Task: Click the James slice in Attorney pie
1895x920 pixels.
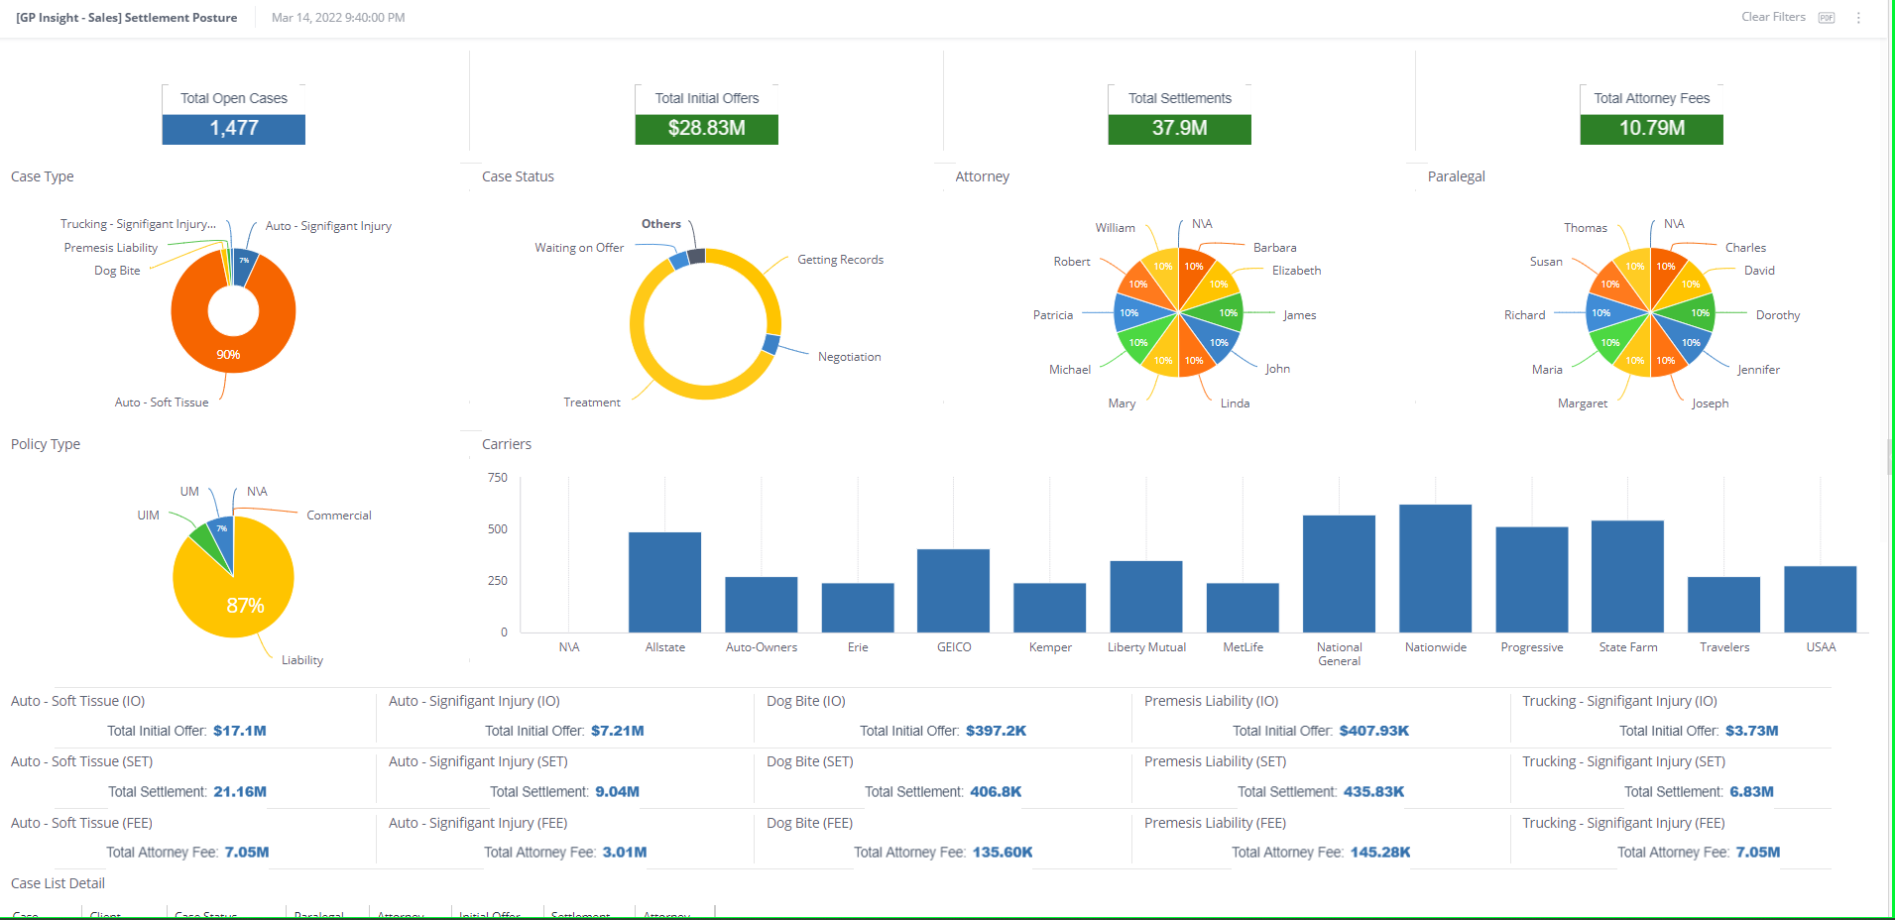Action: 1224,313
